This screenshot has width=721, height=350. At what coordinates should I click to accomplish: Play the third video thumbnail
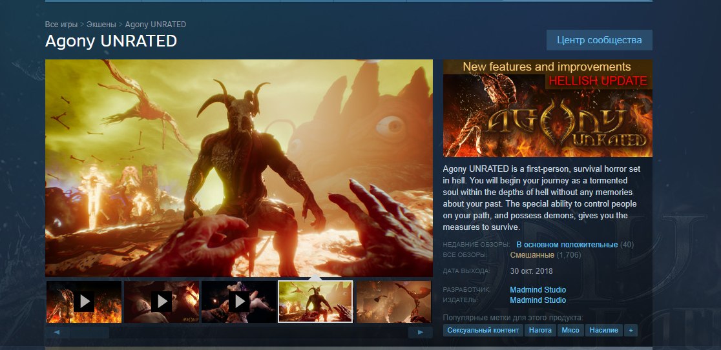(239, 302)
